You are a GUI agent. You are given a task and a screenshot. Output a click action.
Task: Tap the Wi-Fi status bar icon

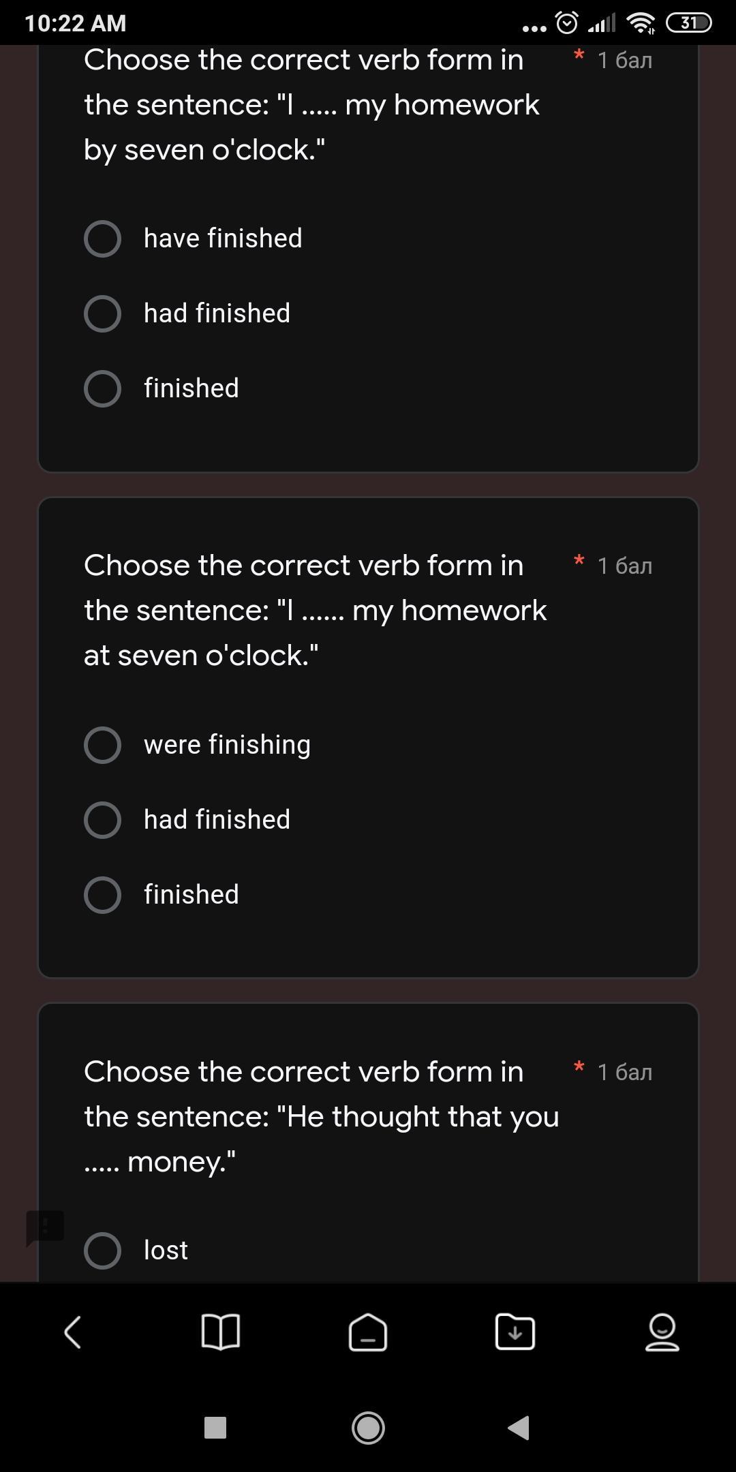coord(641,23)
